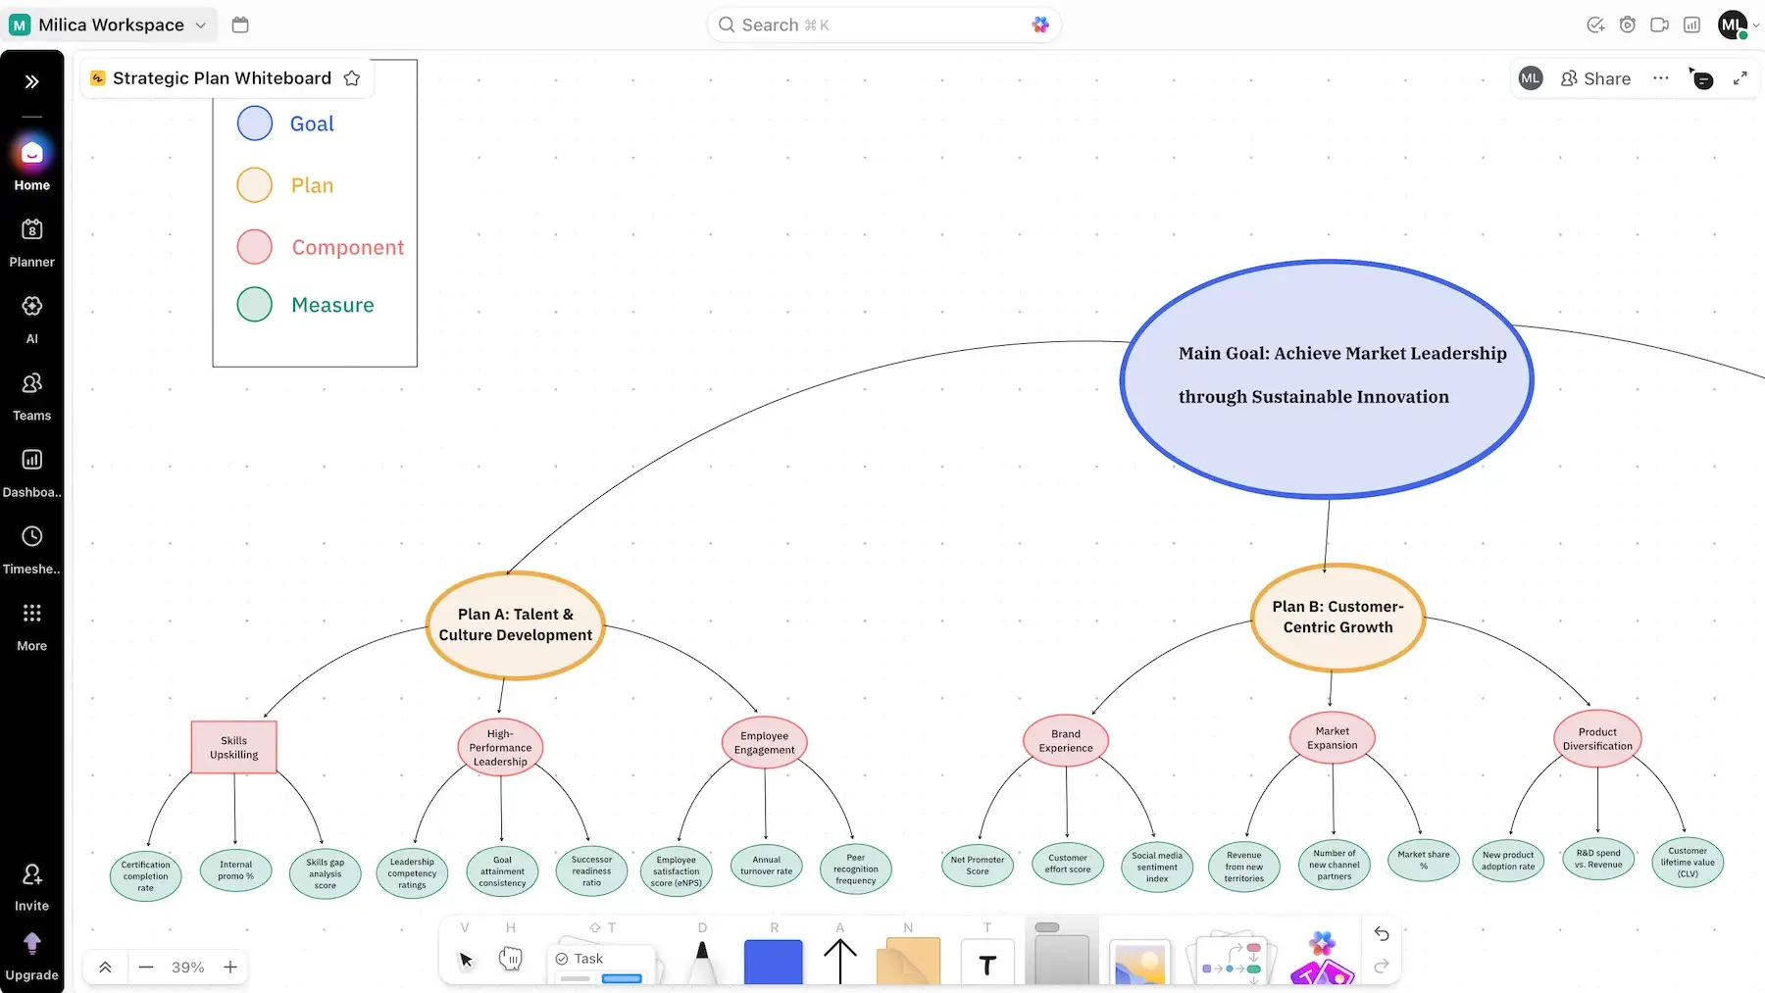This screenshot has height=993, width=1765.
Task: Open the Planner sidebar icon
Action: click(x=31, y=242)
